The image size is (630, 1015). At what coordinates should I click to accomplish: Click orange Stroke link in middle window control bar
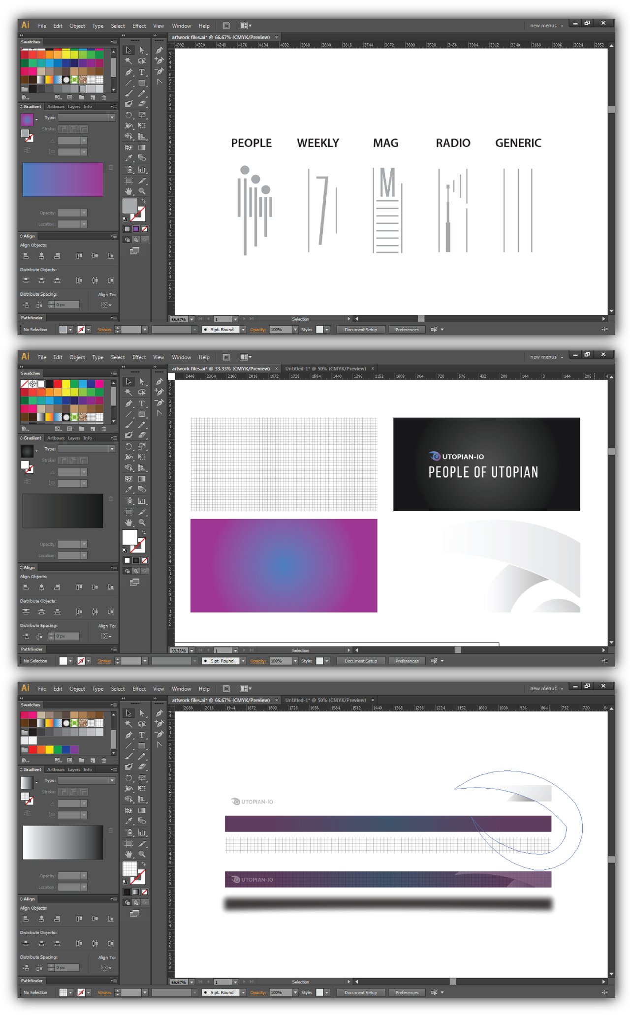[104, 661]
